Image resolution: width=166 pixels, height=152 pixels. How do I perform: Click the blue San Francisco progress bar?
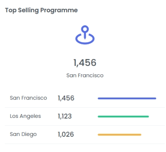[127, 98]
